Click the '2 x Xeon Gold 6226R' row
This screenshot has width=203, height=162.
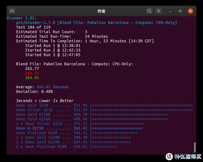73,142
